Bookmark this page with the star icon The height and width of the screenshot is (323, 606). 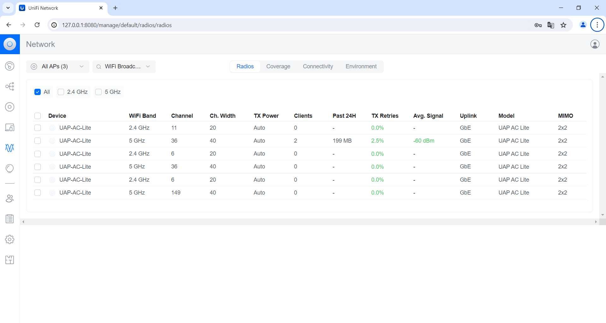(563, 25)
